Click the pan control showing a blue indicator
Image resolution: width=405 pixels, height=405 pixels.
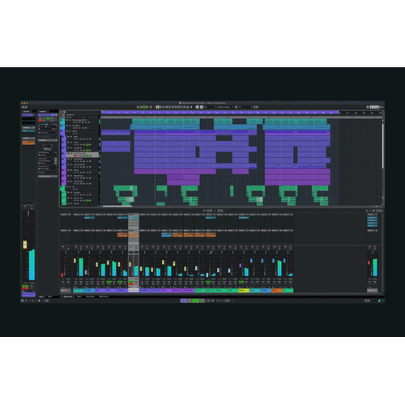pos(211,253)
